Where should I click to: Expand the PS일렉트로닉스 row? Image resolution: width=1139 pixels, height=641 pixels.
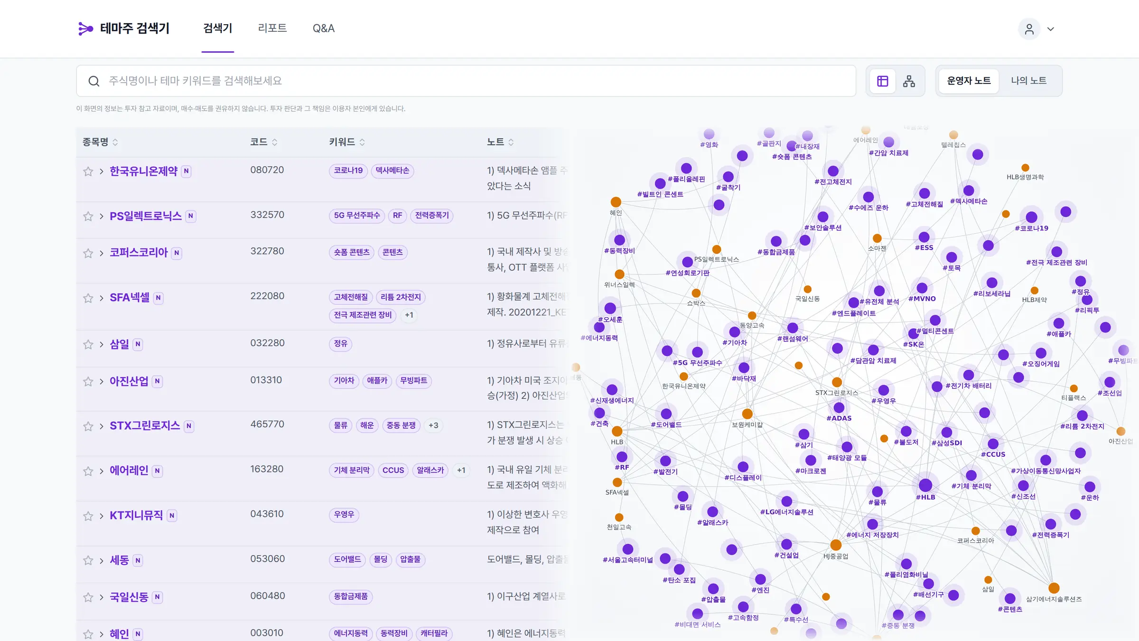point(102,217)
